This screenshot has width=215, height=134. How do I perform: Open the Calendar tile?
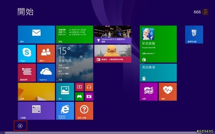tap(36, 111)
